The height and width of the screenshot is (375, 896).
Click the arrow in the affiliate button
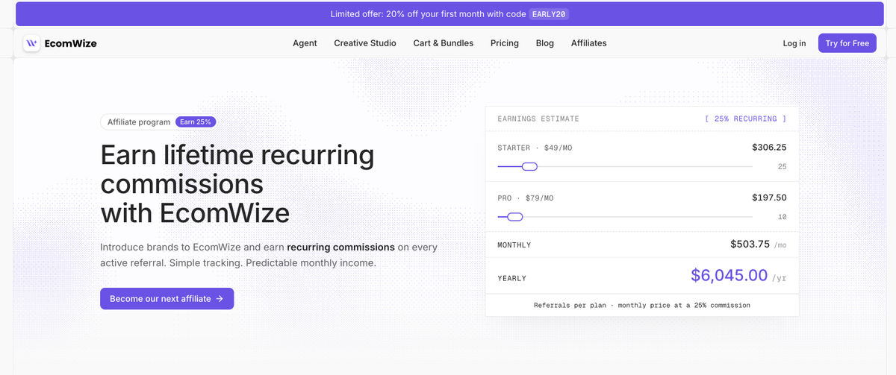[x=220, y=299]
